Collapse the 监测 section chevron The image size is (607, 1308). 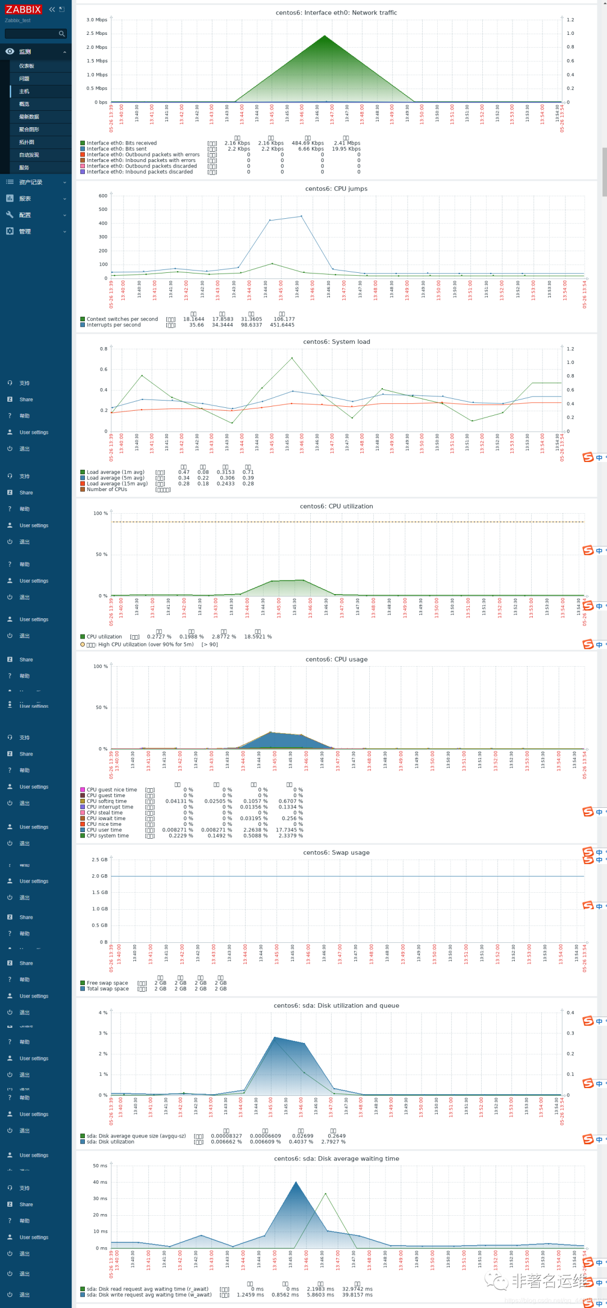(65, 52)
